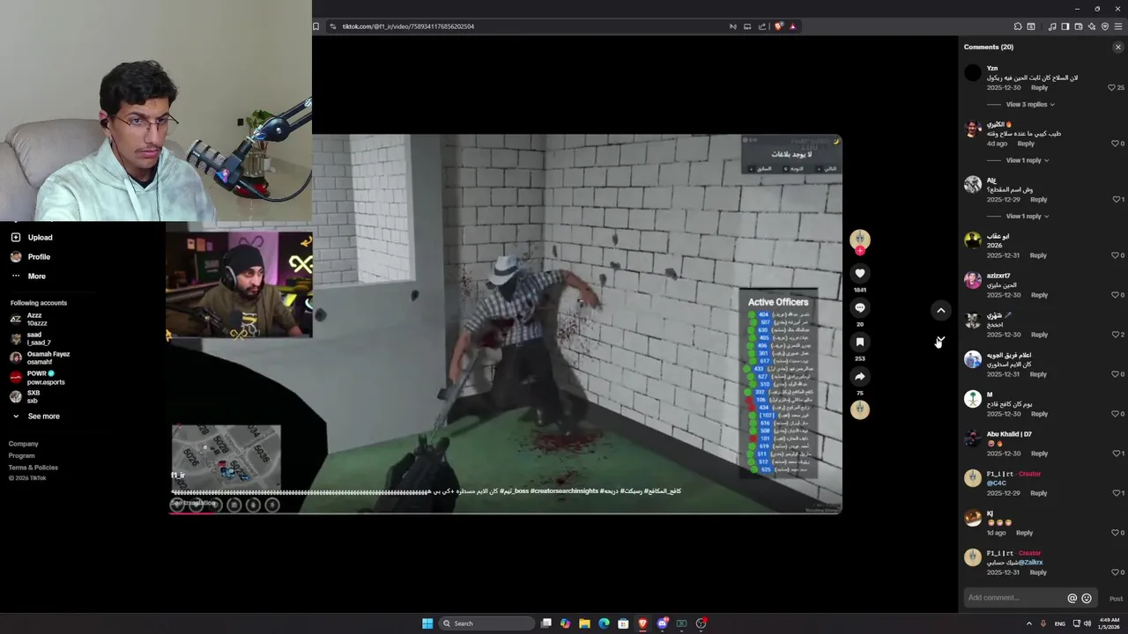Open Brave Wallet icon
This screenshot has height=634, width=1128.
click(1079, 26)
